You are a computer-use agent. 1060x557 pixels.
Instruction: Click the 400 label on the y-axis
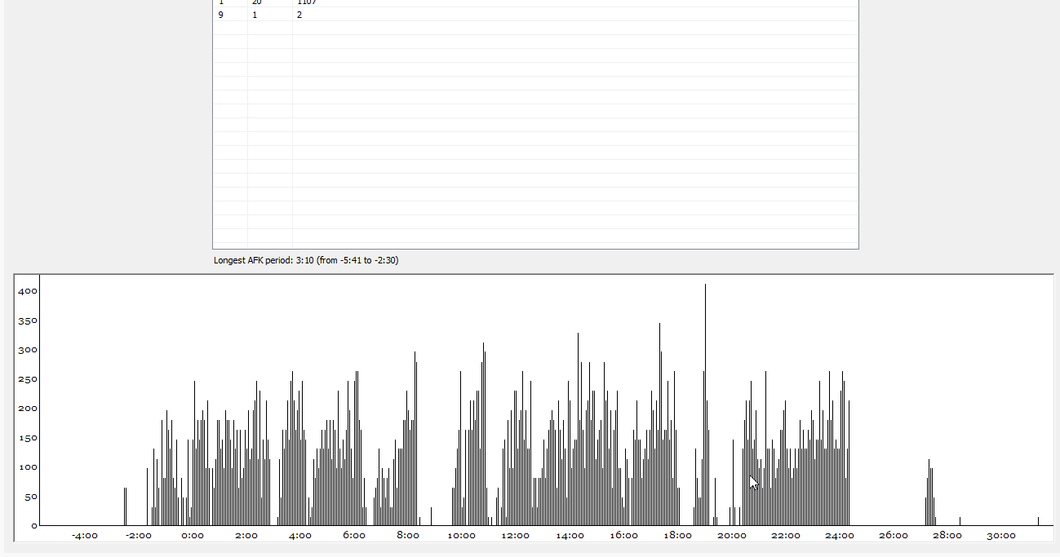pos(29,291)
